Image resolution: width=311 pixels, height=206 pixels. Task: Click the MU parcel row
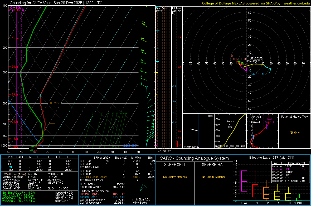[x=40, y=170]
